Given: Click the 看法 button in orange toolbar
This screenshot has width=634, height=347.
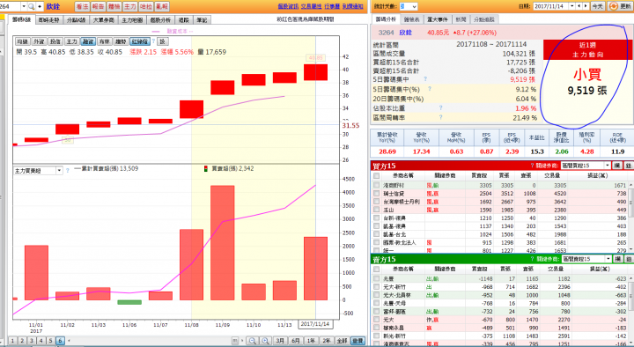Looking at the screenshot, I should [x=82, y=6].
